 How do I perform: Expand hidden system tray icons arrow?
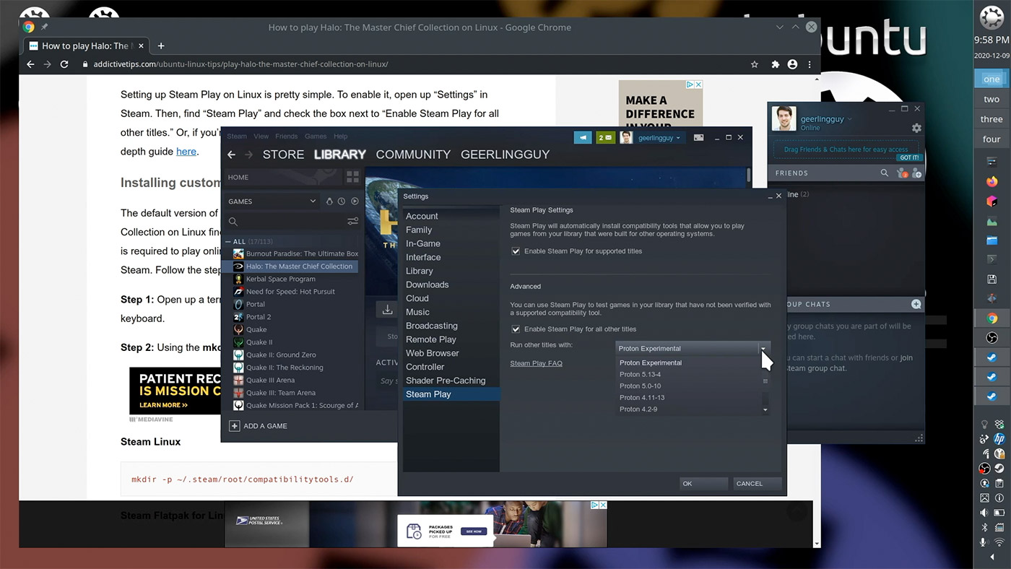point(992,557)
